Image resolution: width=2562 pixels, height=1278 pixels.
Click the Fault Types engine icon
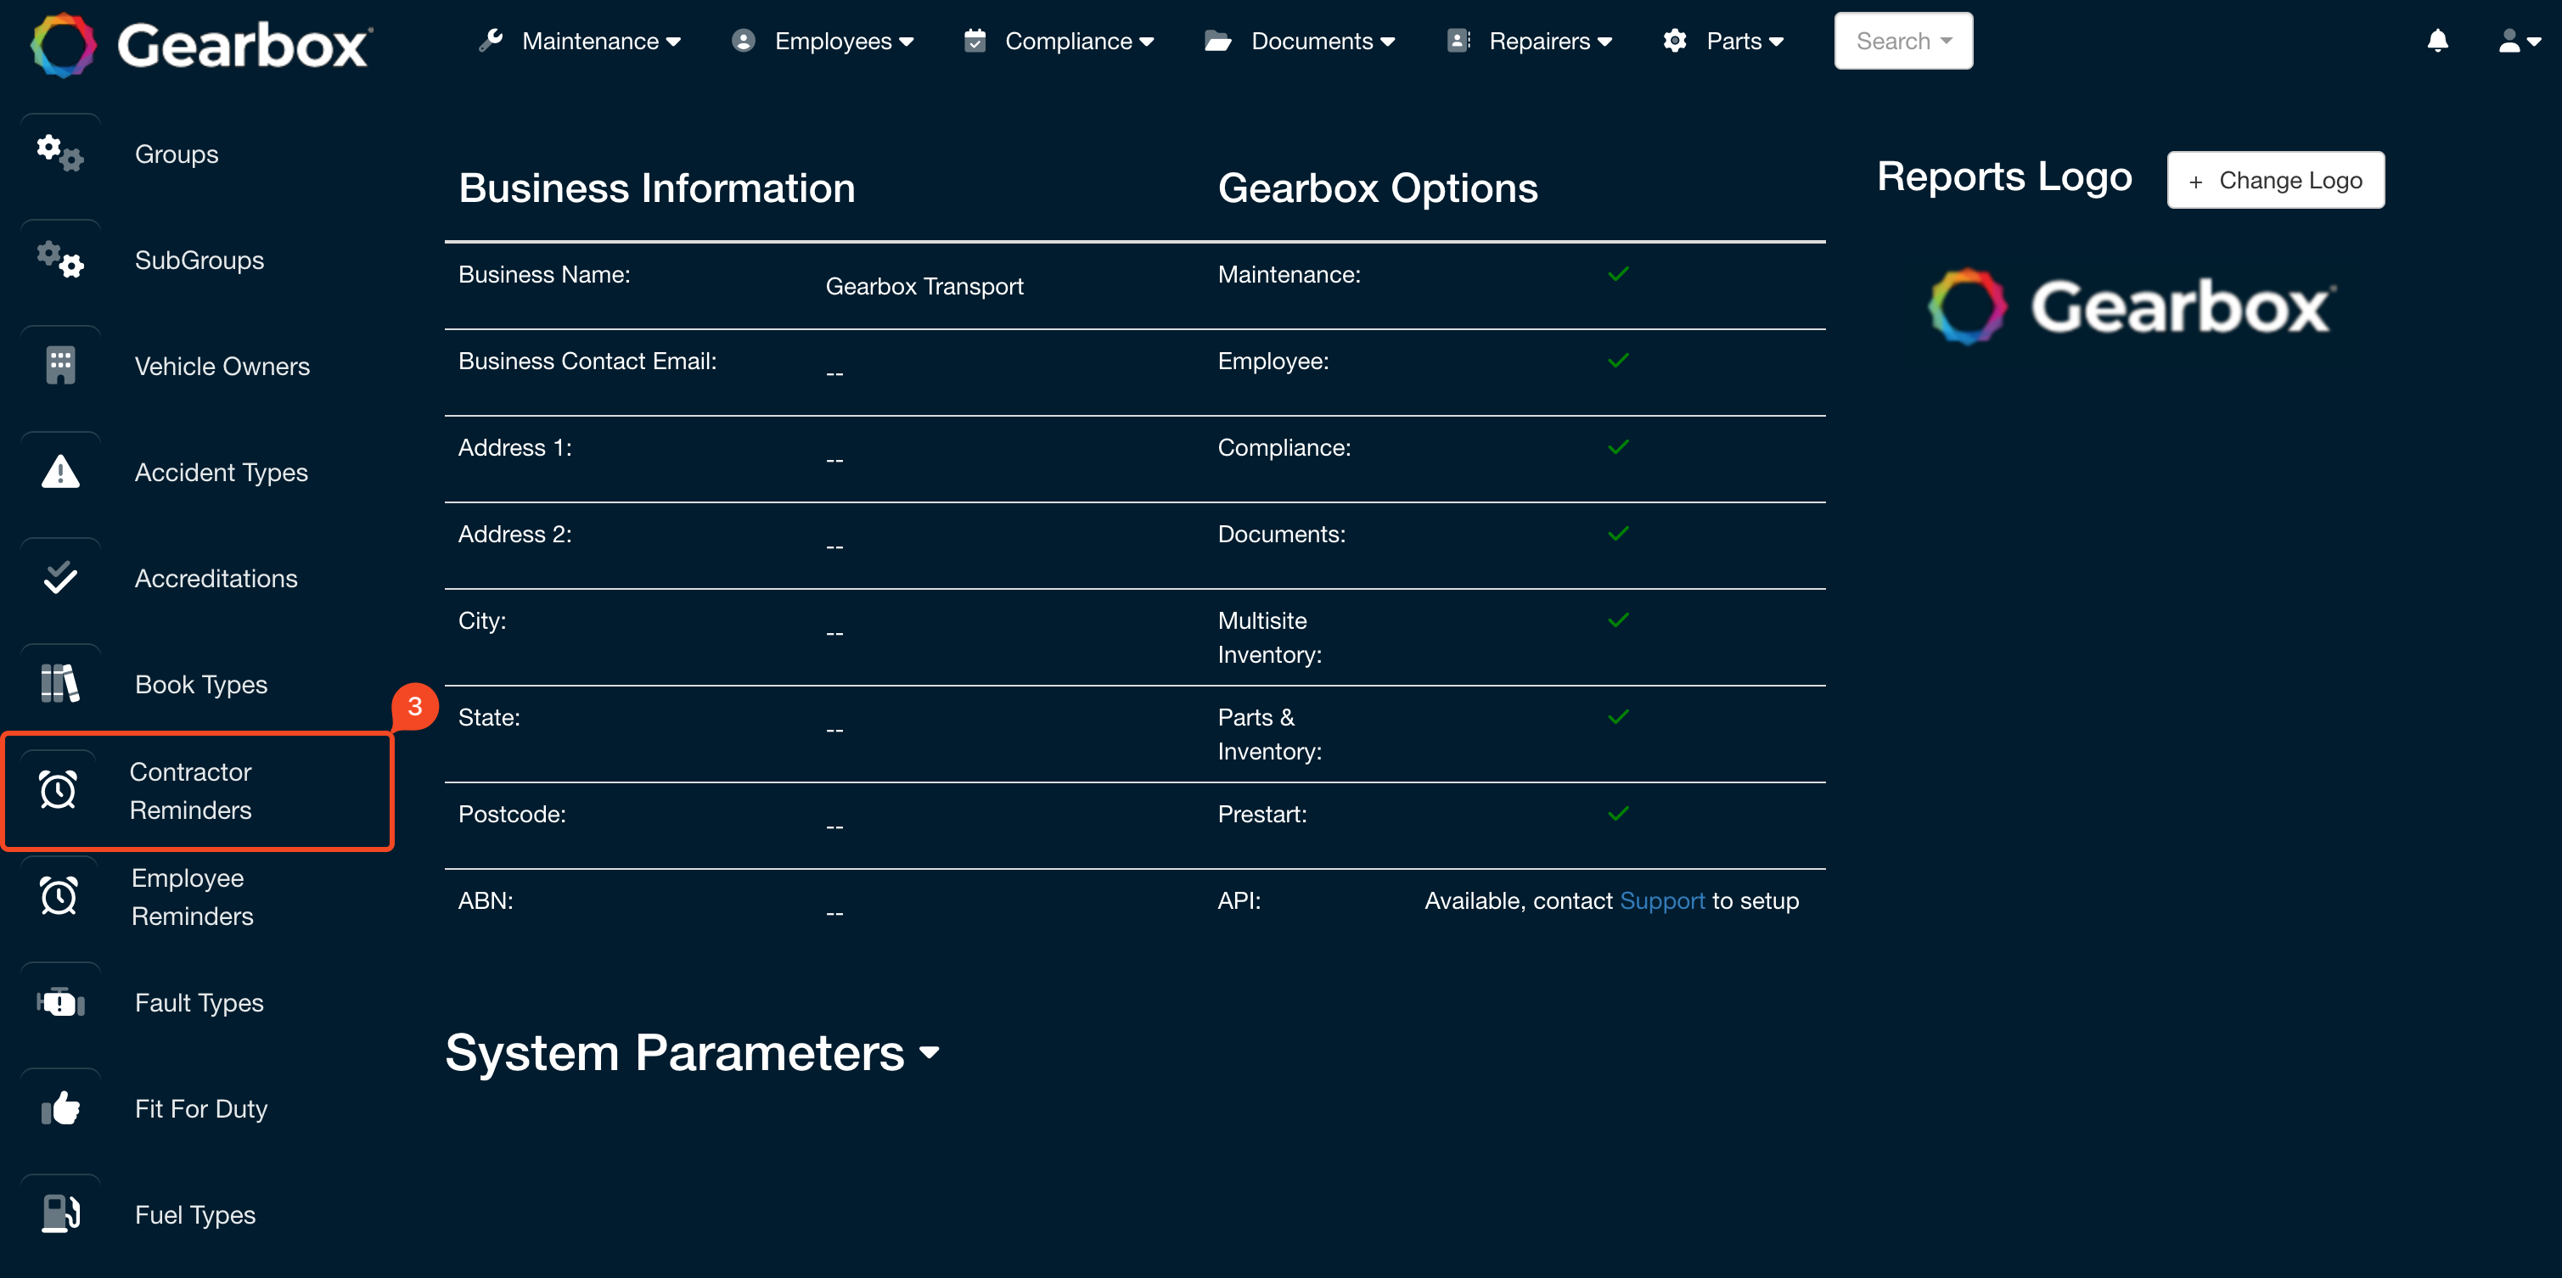[59, 1001]
